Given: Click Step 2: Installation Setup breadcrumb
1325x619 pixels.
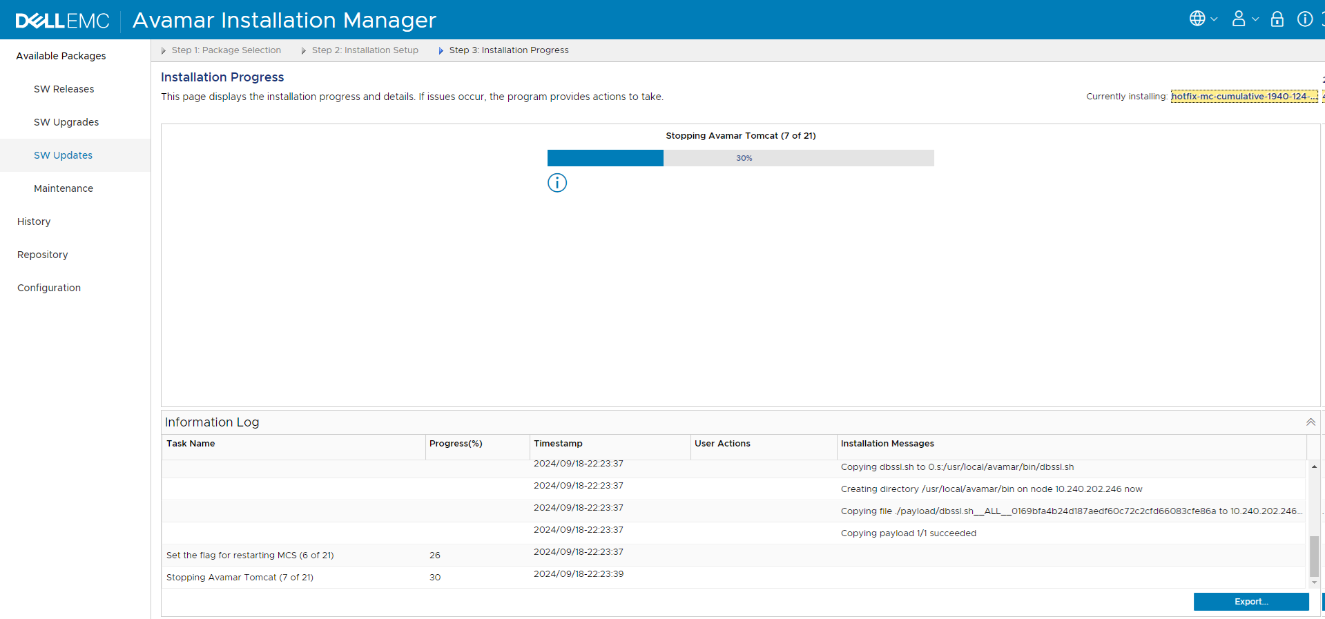Looking at the screenshot, I should click(x=365, y=50).
